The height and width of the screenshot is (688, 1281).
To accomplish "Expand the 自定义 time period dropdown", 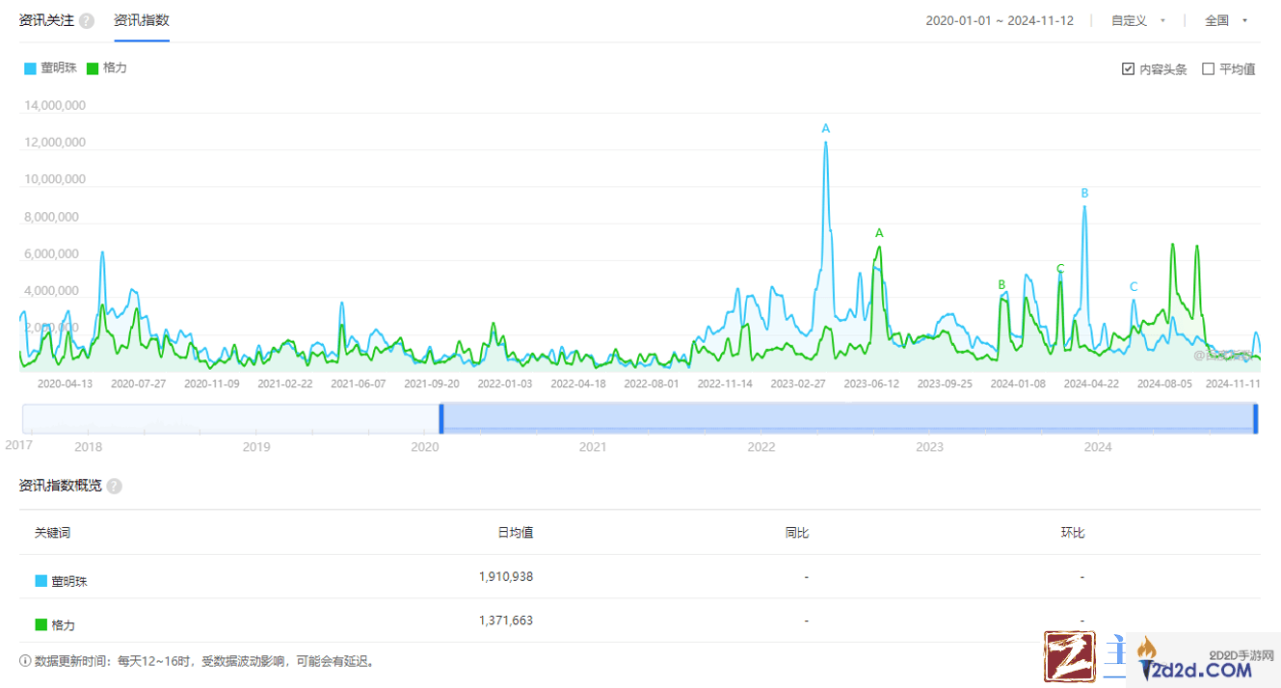I will pos(1138,20).
